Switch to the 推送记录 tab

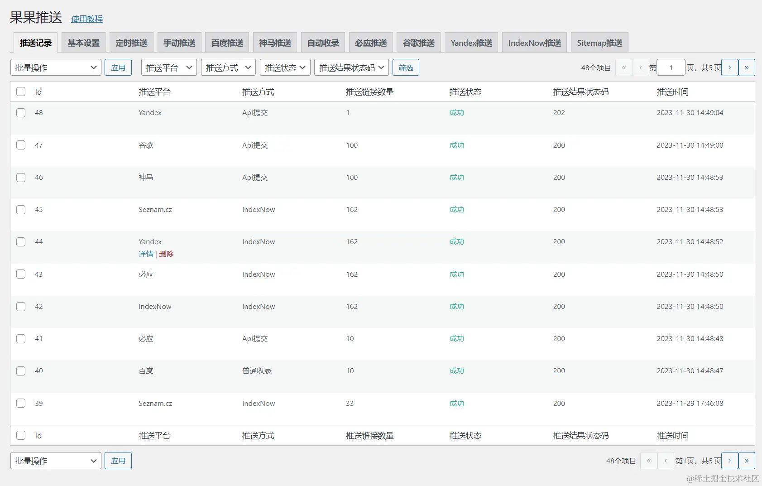(35, 43)
